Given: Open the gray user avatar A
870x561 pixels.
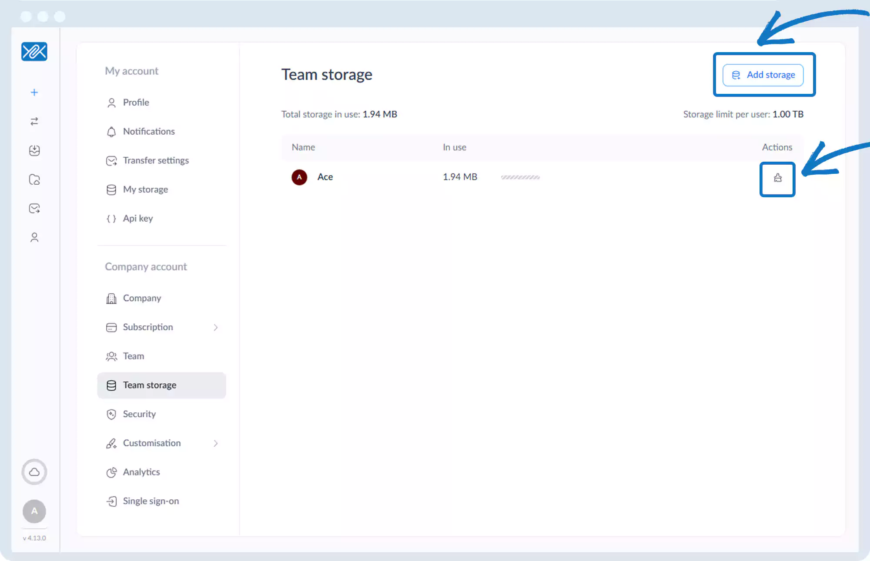Looking at the screenshot, I should pyautogui.click(x=34, y=511).
